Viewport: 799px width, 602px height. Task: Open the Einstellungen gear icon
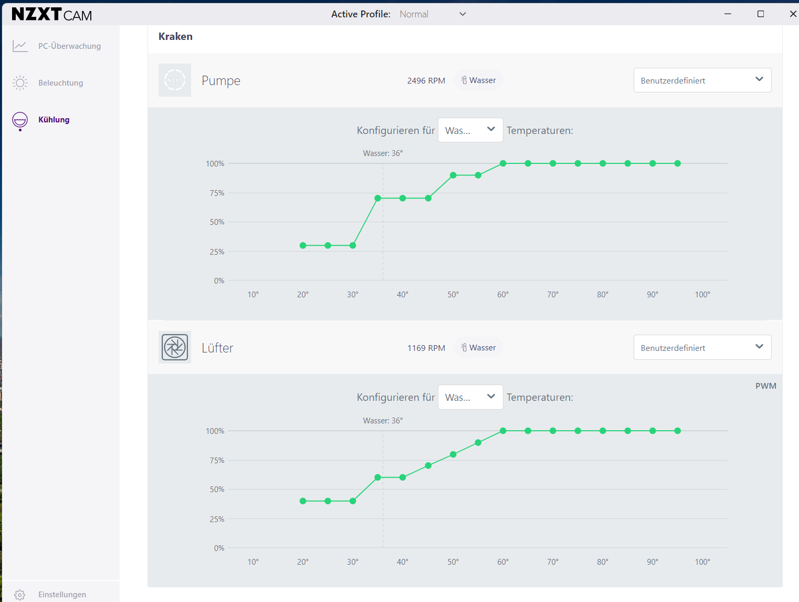20,595
